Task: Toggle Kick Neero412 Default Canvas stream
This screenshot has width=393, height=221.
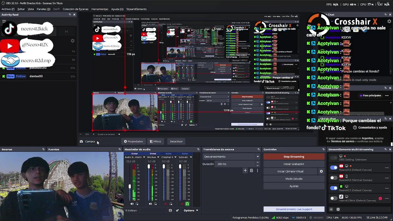Action: (333, 188)
